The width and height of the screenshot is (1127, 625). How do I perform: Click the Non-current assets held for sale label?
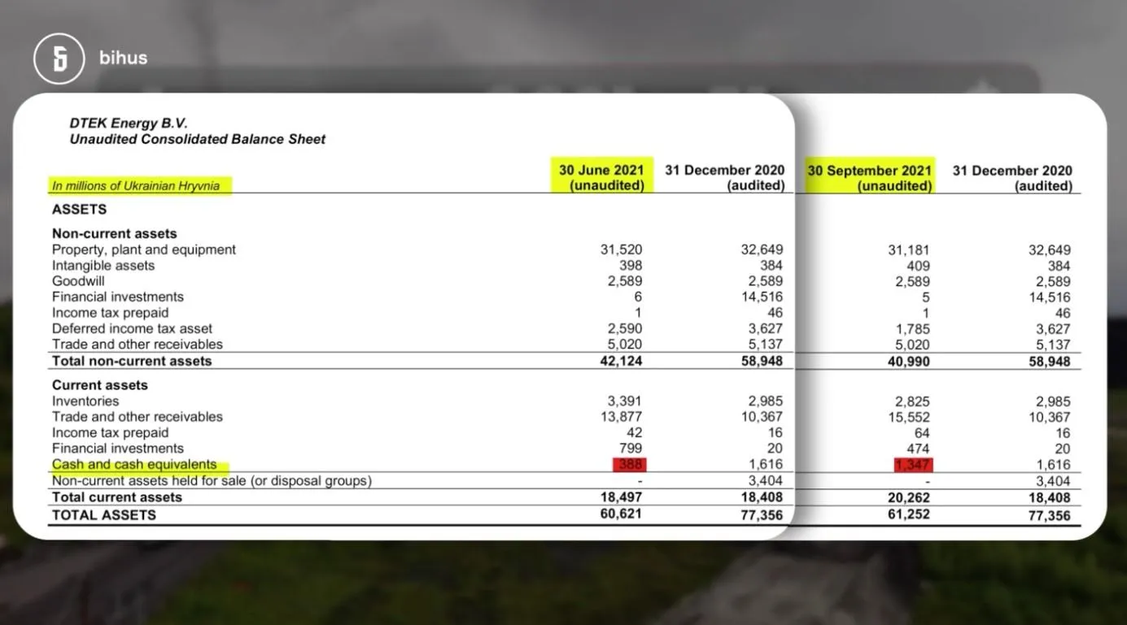pos(211,480)
